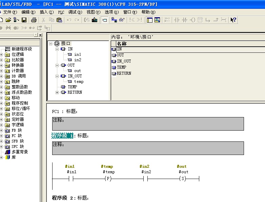This screenshot has width=265, height=202.
Task: Click the 程序段 1 comment field
Action: point(148,148)
